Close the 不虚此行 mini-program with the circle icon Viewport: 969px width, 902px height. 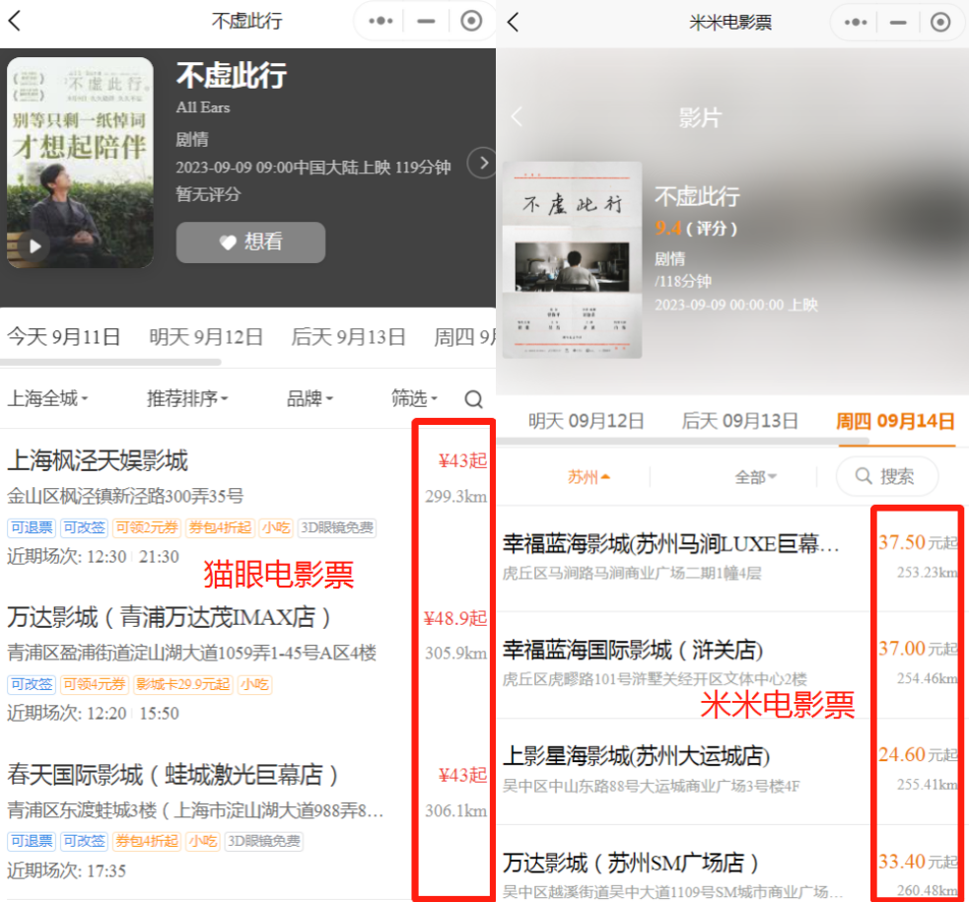point(471,21)
